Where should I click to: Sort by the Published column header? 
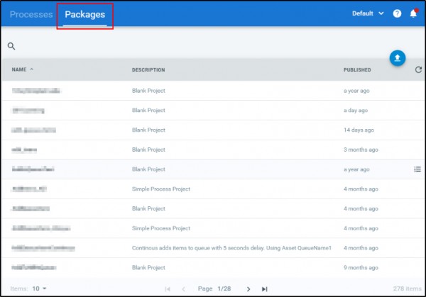click(357, 69)
